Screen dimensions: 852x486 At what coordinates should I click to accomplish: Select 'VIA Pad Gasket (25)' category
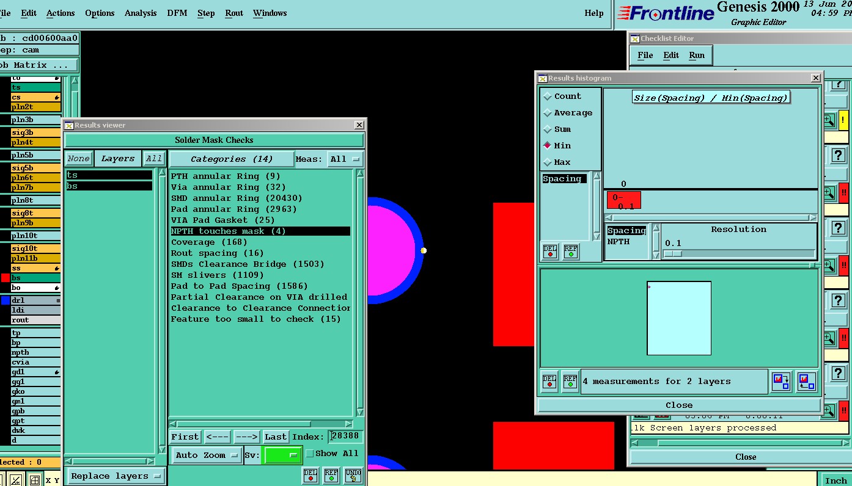point(223,220)
